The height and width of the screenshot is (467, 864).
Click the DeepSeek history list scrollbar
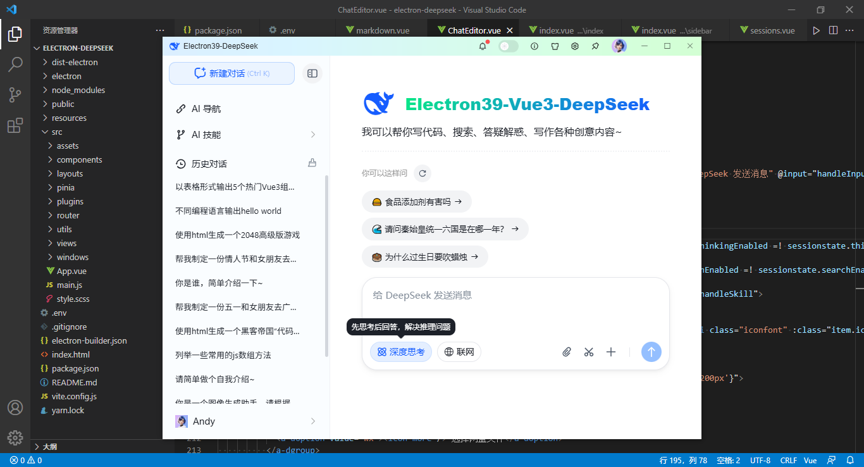[326, 266]
